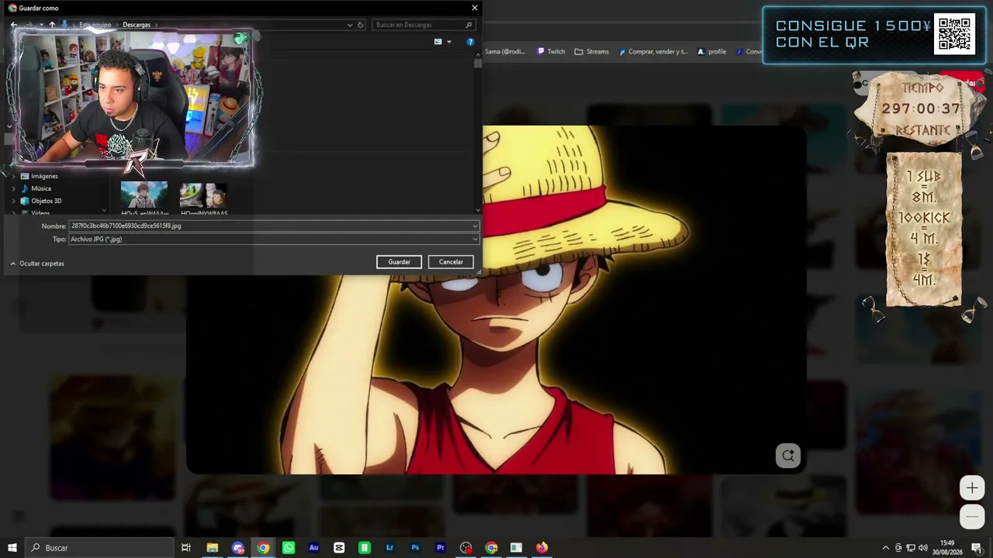The image size is (993, 558).
Task: Open the Comprar, vender bookmark
Action: pyautogui.click(x=652, y=52)
